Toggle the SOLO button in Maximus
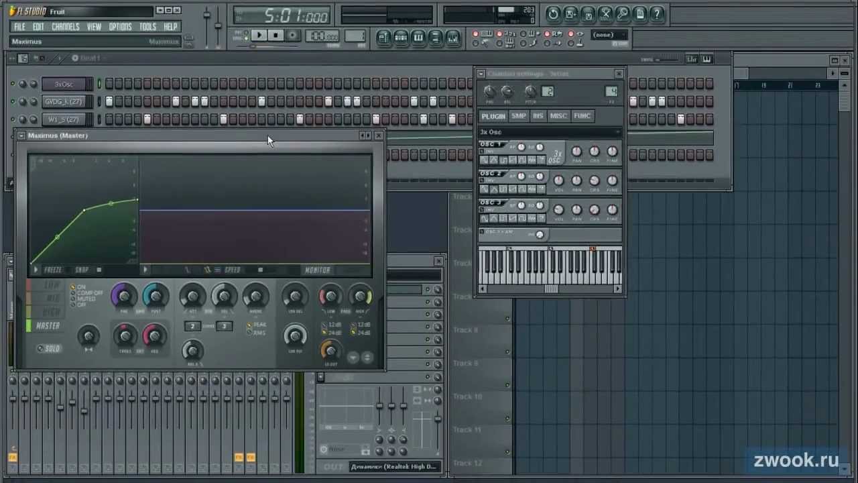 point(48,349)
